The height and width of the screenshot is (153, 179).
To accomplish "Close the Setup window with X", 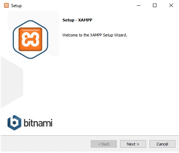I will tap(171, 5).
